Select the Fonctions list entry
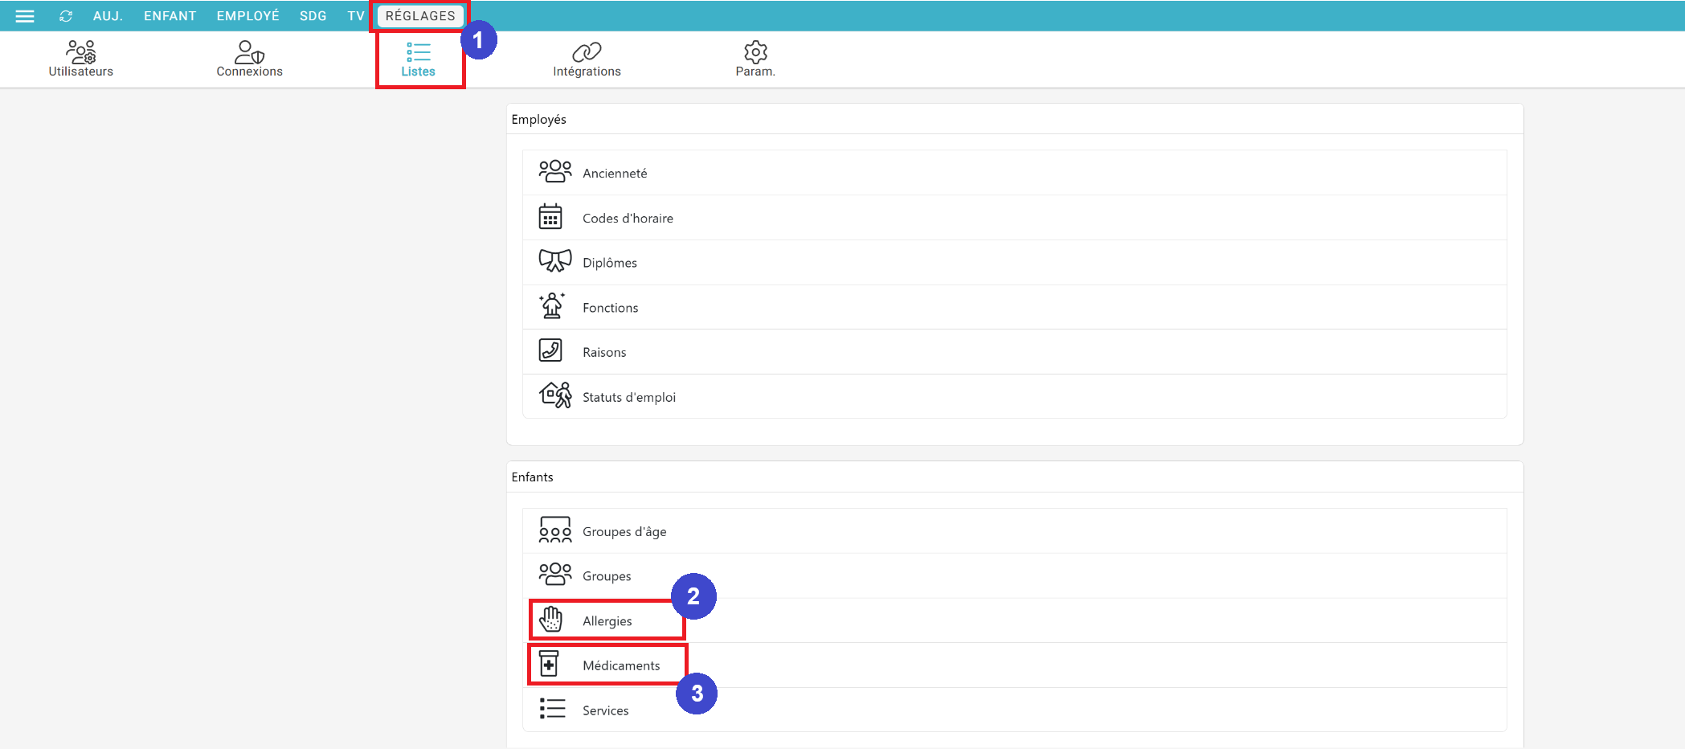This screenshot has height=749, width=1685. [x=610, y=308]
